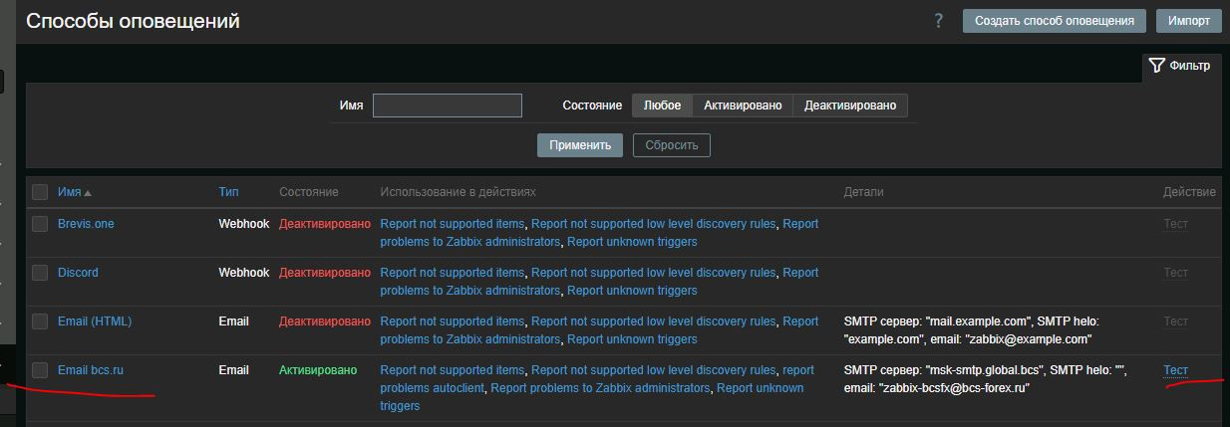The image size is (1230, 427).
Task: Select the Деактивировано state filter
Action: pos(849,106)
